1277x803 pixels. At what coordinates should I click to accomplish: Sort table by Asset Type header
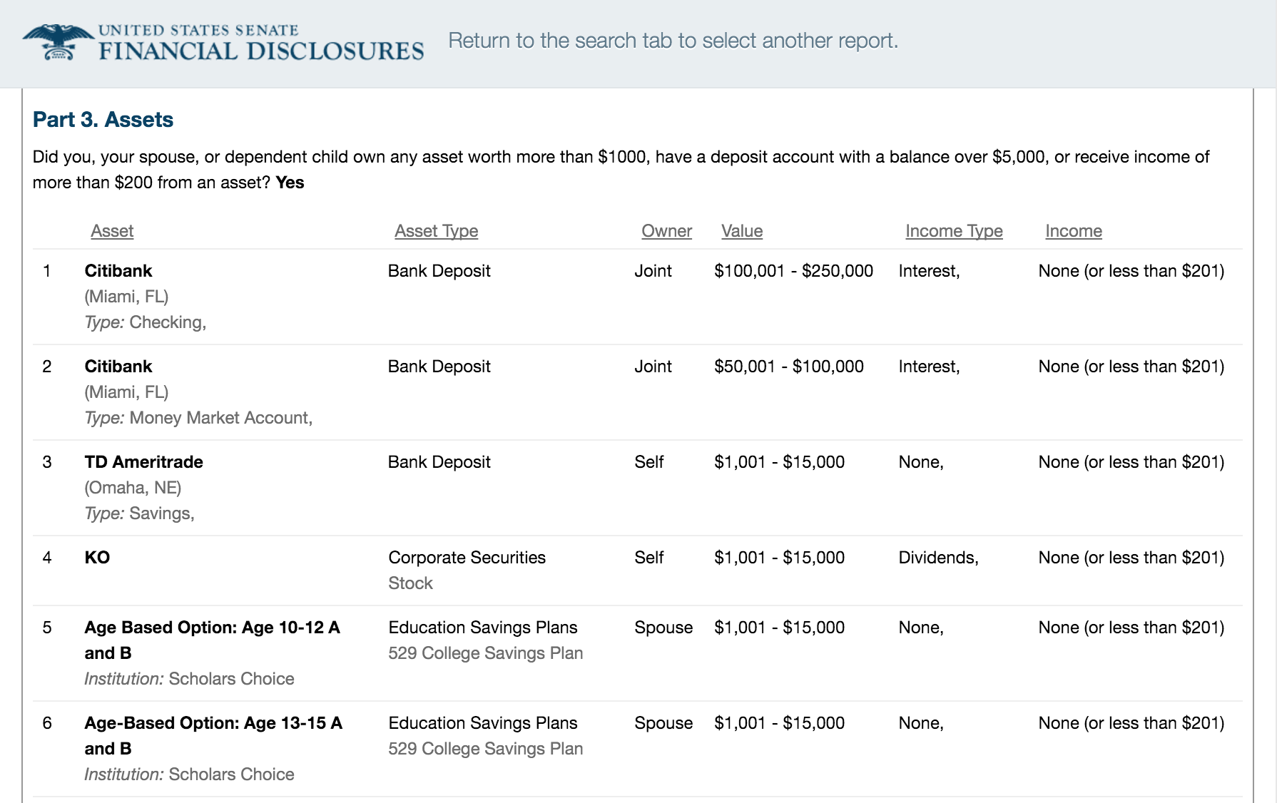click(x=436, y=231)
